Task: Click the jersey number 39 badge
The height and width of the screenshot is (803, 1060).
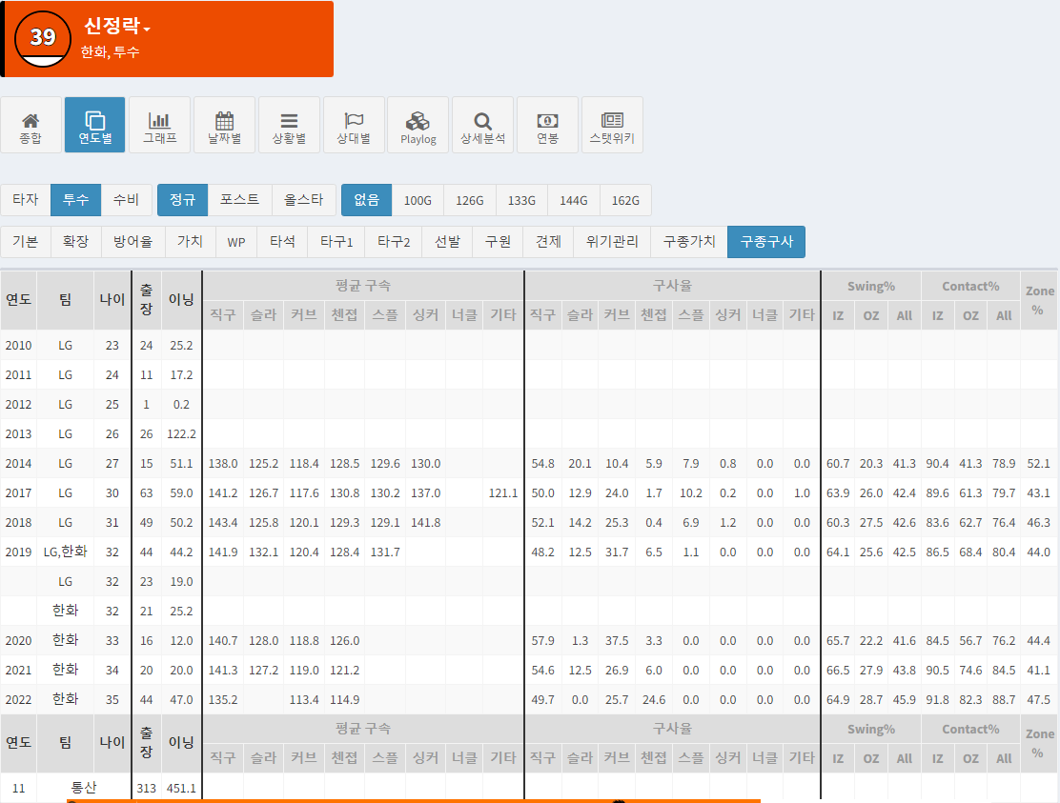Action: click(x=43, y=38)
